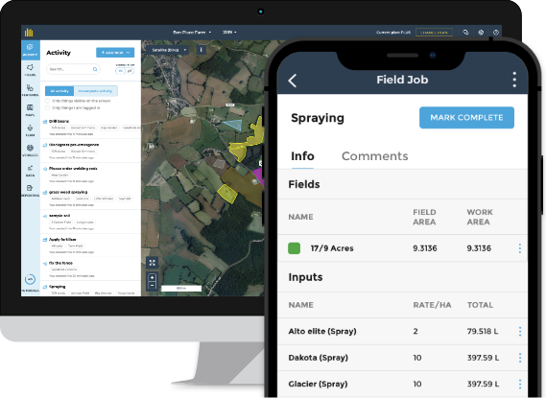Tap the green swatch for 17/9 Acres

pos(295,248)
